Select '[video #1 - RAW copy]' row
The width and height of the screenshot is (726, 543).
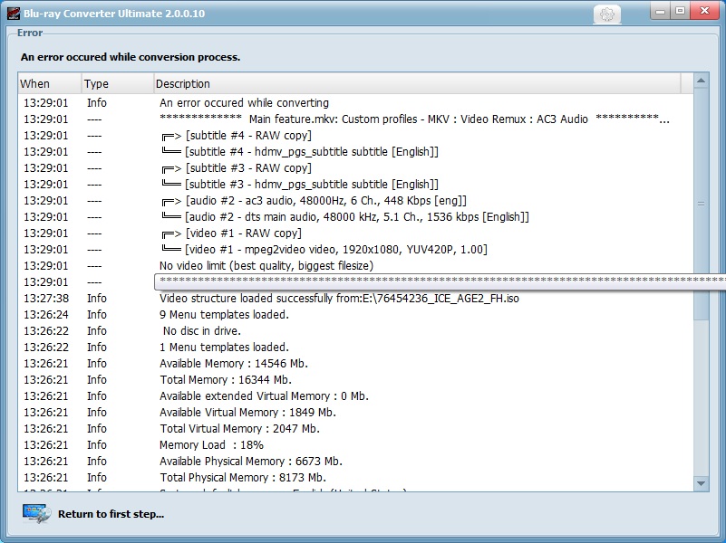click(x=355, y=233)
